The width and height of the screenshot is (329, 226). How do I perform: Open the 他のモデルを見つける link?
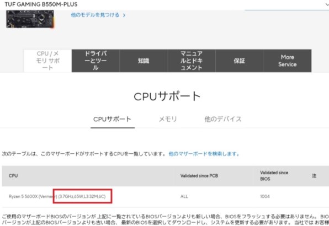(95, 15)
